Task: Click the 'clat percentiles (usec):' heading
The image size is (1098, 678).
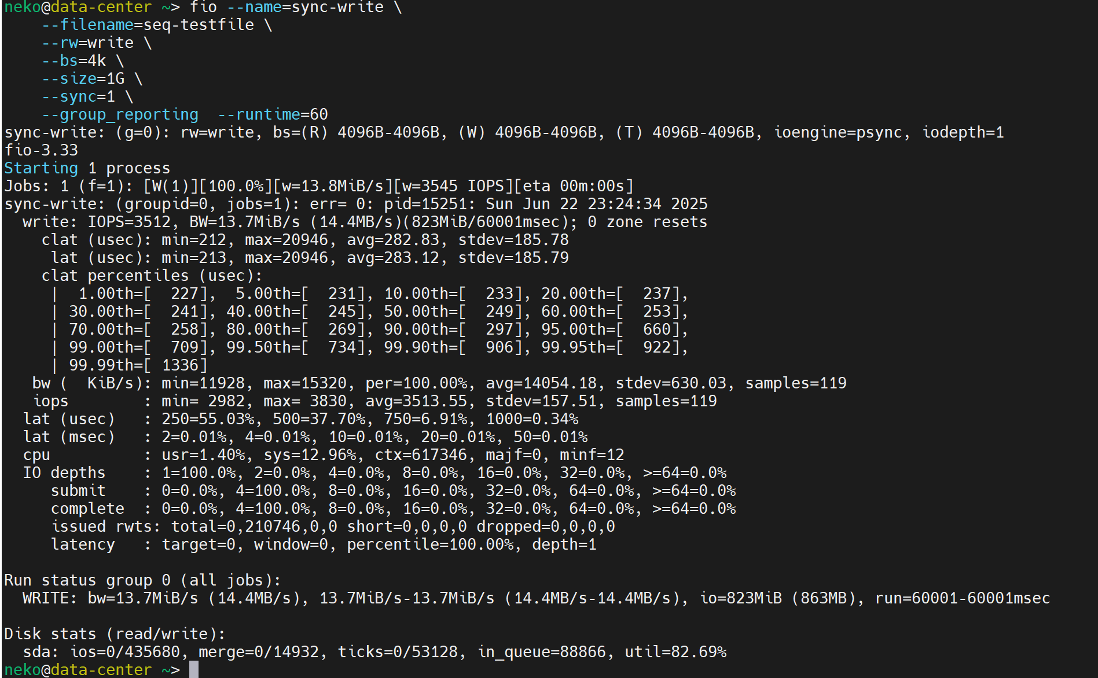Action: coord(152,276)
